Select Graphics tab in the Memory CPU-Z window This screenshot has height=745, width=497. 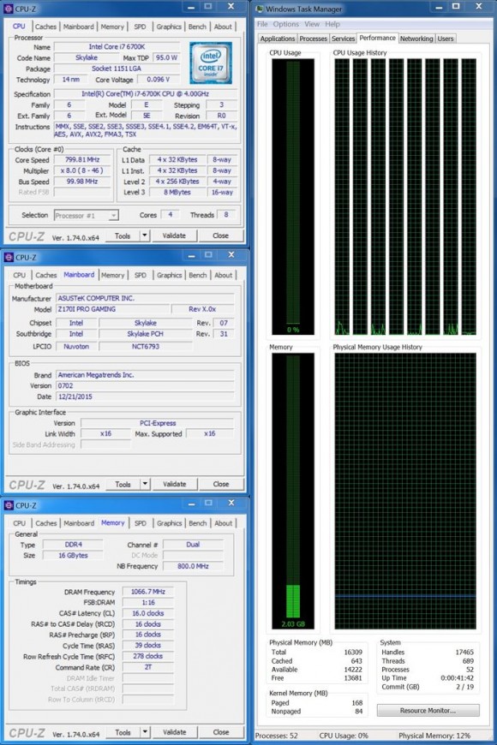coord(170,523)
